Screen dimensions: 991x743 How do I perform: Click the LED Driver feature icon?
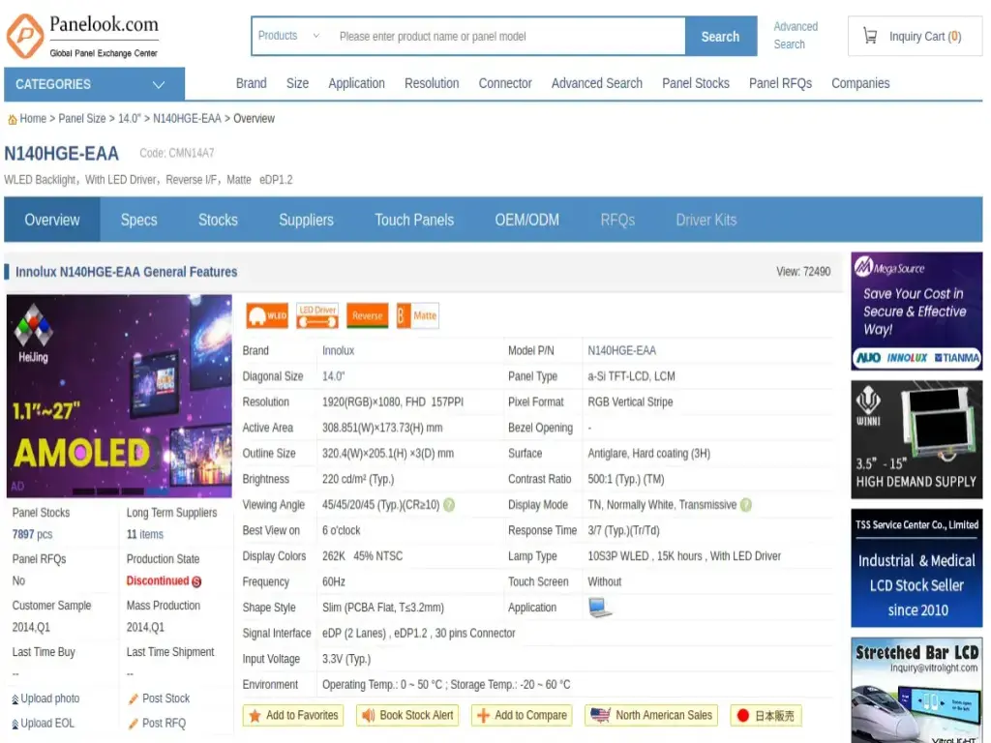(x=317, y=315)
